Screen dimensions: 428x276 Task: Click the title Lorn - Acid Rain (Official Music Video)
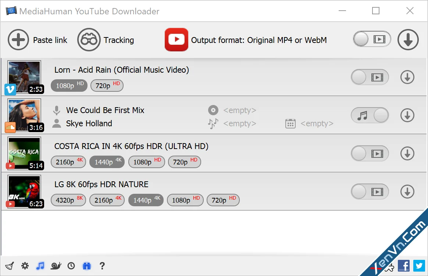pyautogui.click(x=122, y=70)
